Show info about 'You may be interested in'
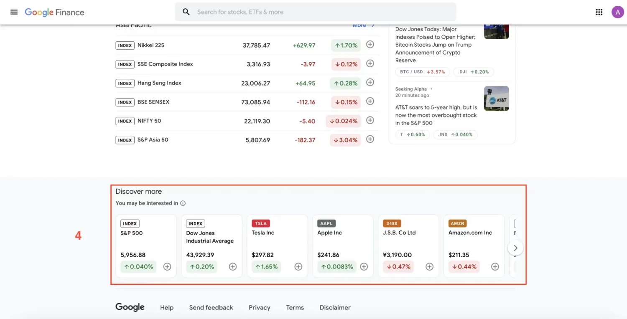627x319 pixels. [183, 203]
